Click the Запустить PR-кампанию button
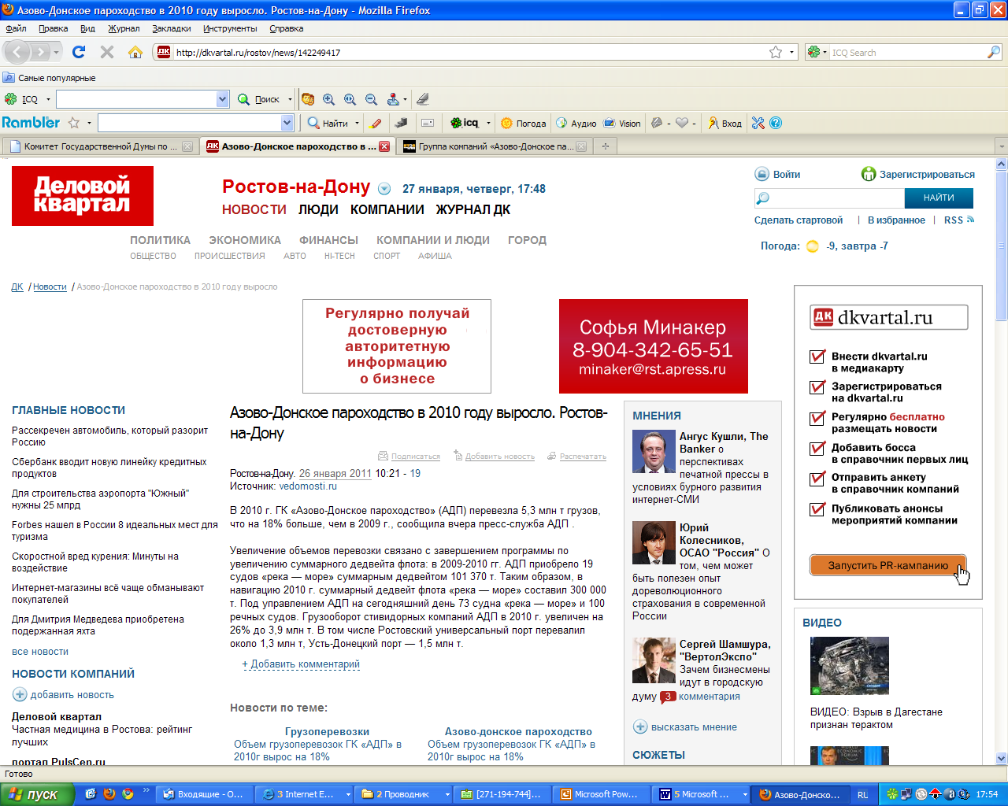Viewport: 1008px width, 806px height. [888, 565]
